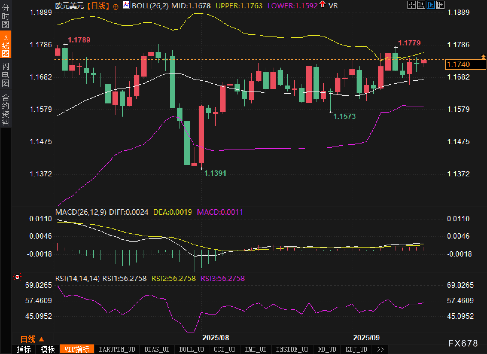Viewport: 487px width, 354px height.
Task: Open the 日线 period dropdown
Action: (32, 339)
